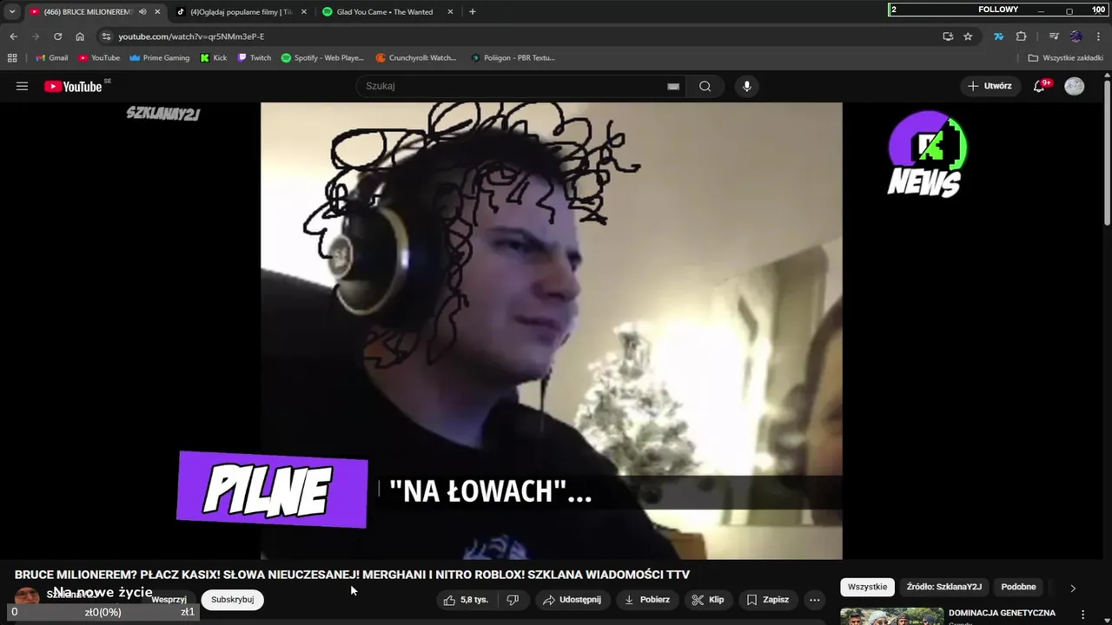Open the browser home page
Screen dimensions: 1112x625
click(80, 36)
